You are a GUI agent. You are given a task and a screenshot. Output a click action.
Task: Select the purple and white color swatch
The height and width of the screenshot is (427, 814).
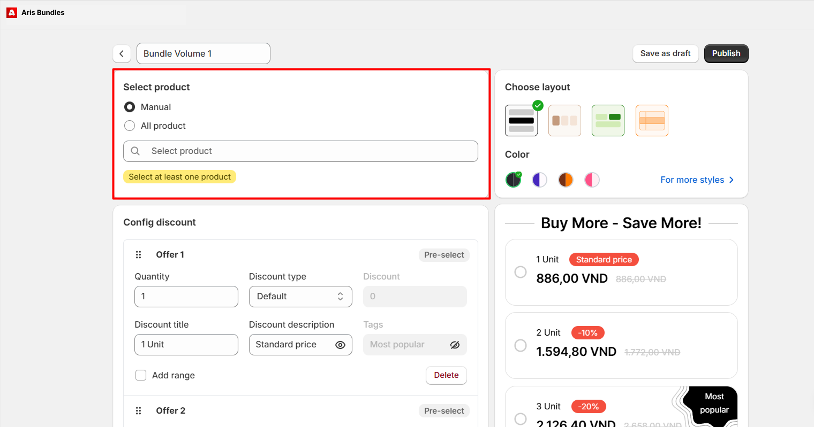(539, 180)
